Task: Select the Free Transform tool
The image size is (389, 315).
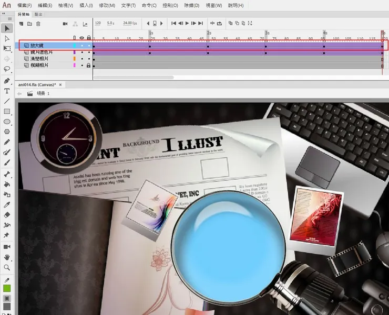Action: (7, 49)
